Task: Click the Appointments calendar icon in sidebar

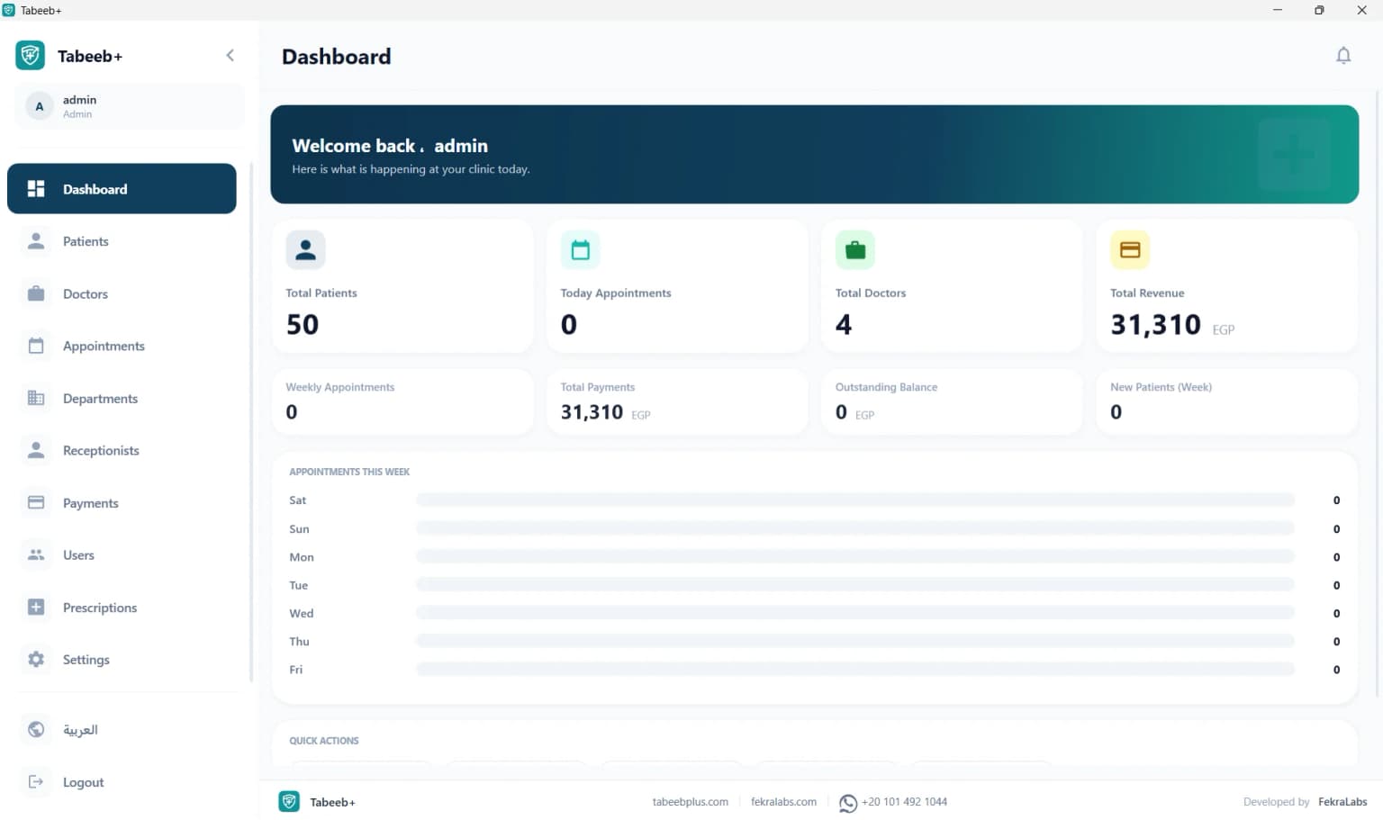Action: (x=36, y=346)
